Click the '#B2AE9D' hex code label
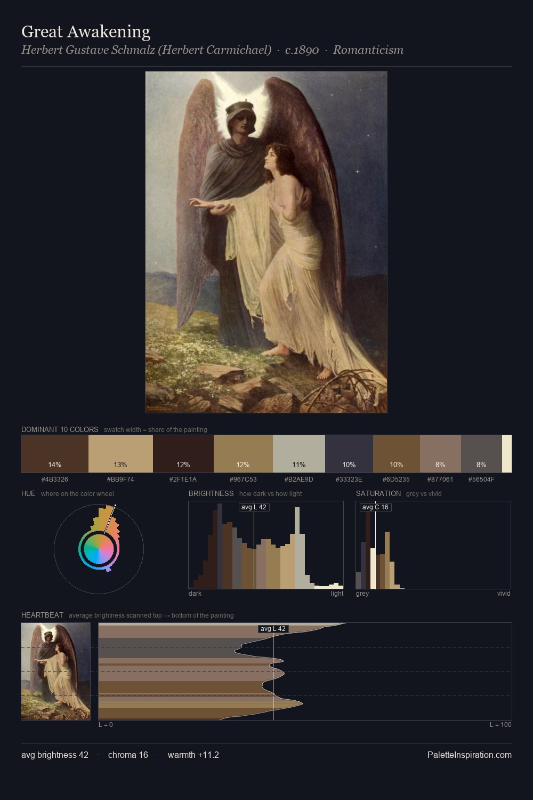 pos(299,479)
